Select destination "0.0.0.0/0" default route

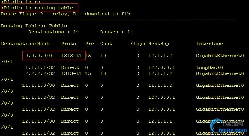tap(39, 56)
